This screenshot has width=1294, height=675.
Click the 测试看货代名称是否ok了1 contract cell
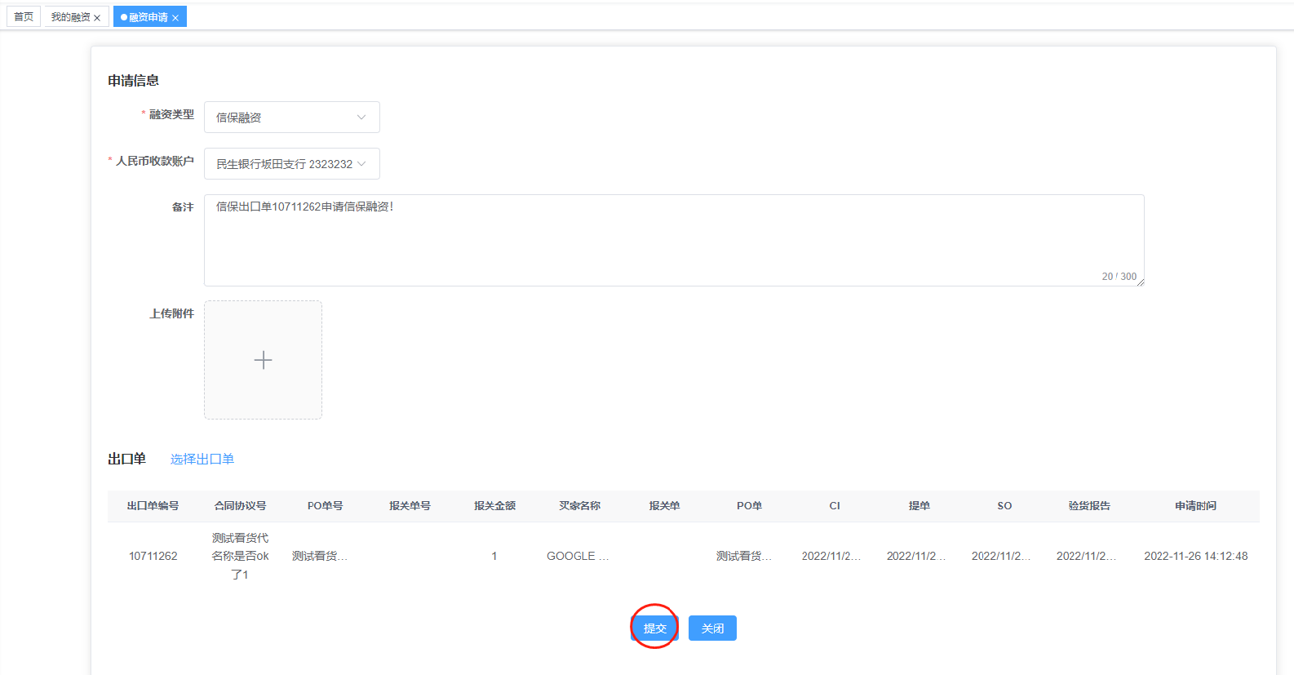(240, 556)
